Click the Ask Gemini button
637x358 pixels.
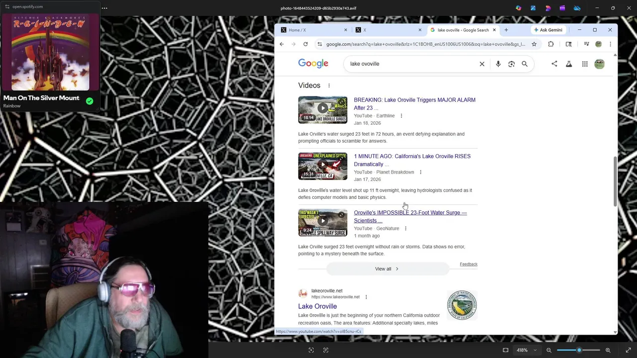pos(548,30)
